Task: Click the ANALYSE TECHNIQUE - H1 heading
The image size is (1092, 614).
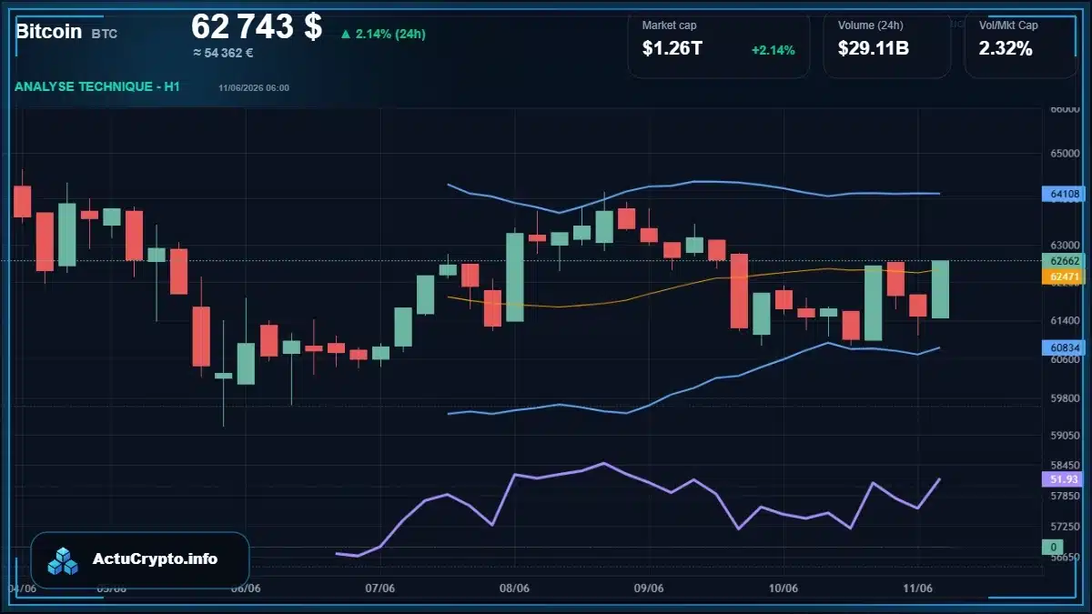Action: [x=96, y=86]
